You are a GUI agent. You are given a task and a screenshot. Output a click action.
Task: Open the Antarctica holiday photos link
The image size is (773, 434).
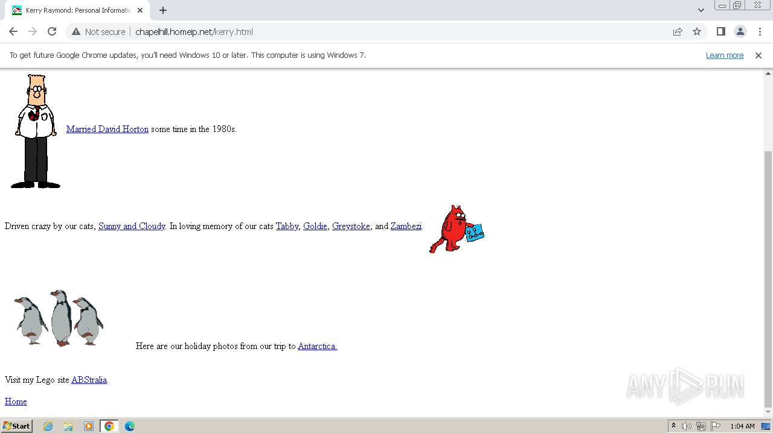(x=318, y=346)
